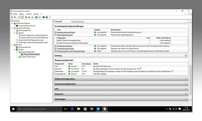Open the Betriebssystemprüfungen link
The width and height of the screenshot is (202, 121).
66,32
